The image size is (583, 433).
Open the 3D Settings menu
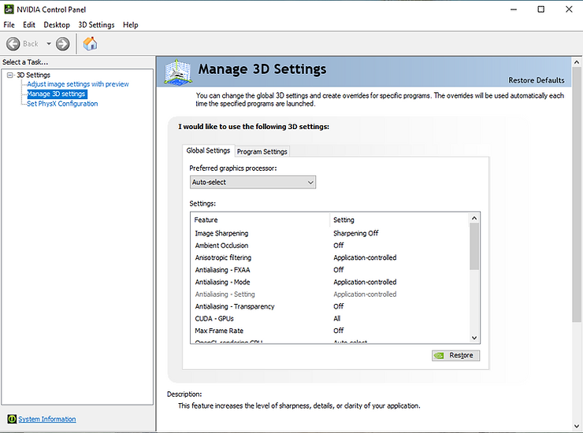96,25
